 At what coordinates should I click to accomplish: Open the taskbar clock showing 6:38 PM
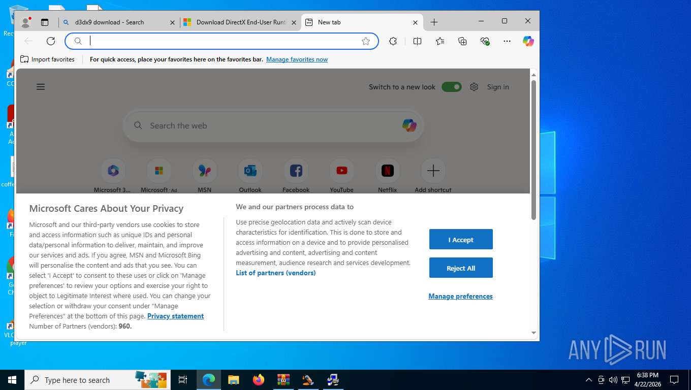647,380
